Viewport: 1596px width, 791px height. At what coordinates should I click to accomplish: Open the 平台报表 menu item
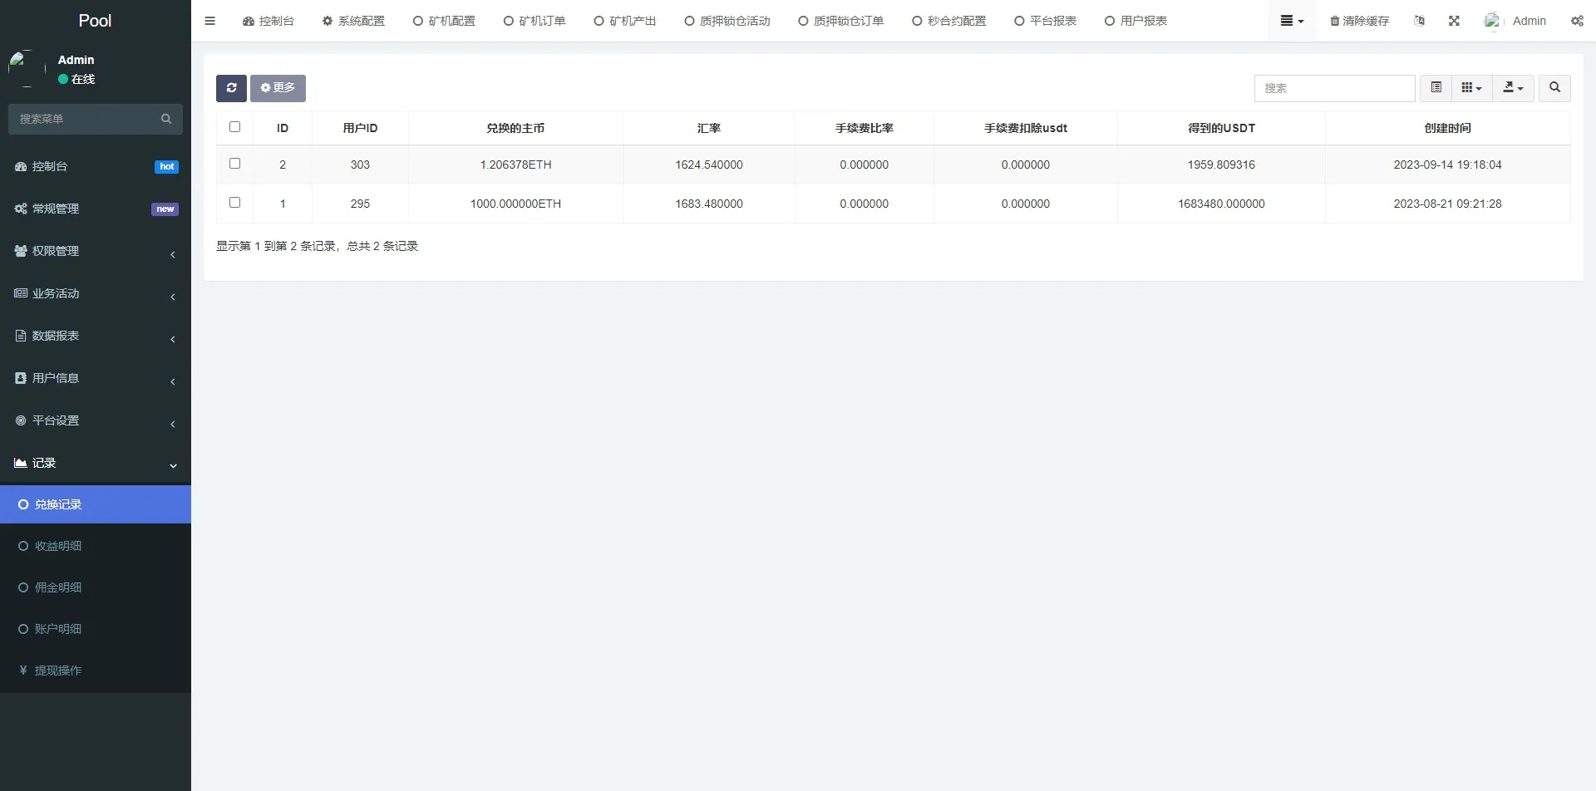pos(1045,20)
